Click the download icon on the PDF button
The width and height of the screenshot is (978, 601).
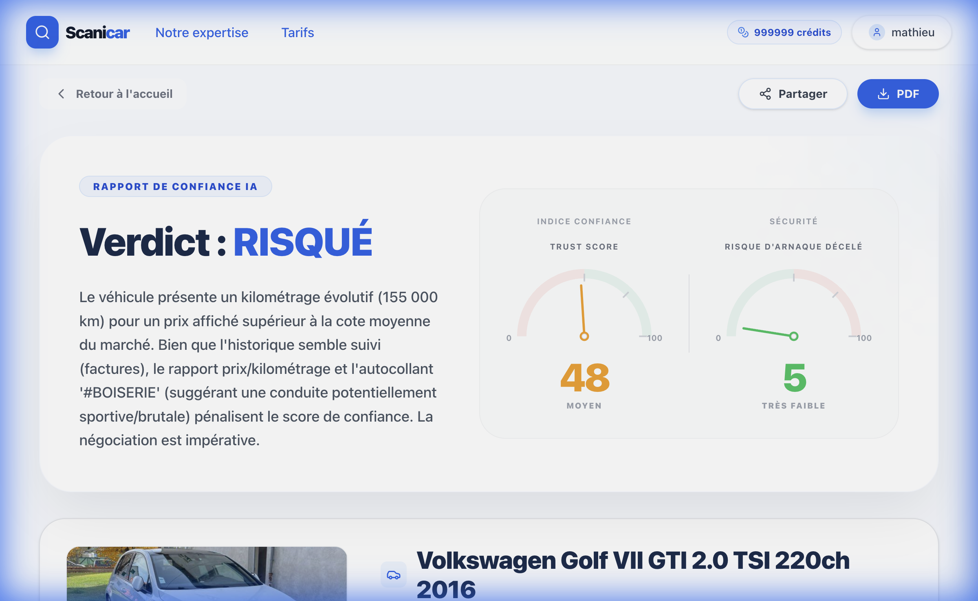(x=883, y=94)
